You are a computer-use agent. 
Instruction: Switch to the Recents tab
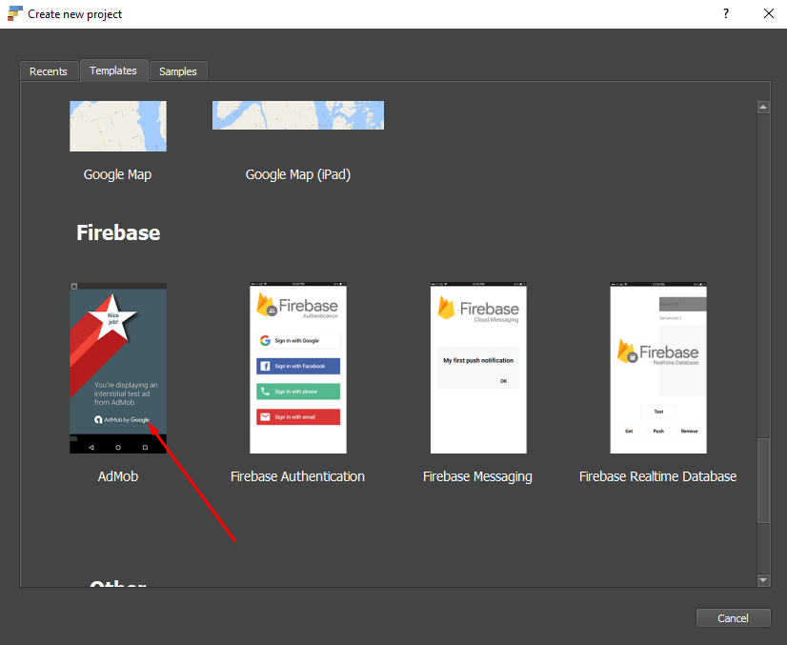pyautogui.click(x=49, y=71)
